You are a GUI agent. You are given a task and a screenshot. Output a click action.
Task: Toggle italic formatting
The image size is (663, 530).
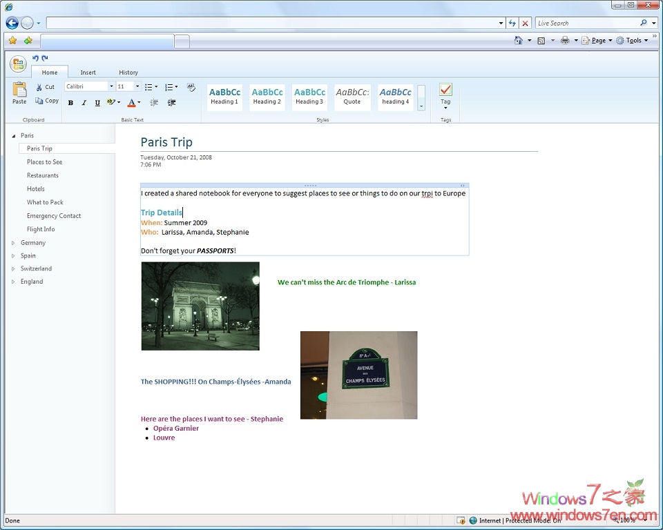(x=84, y=103)
